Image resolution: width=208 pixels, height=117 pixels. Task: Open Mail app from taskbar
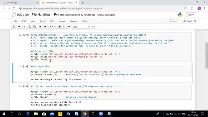[x=52, y=114]
